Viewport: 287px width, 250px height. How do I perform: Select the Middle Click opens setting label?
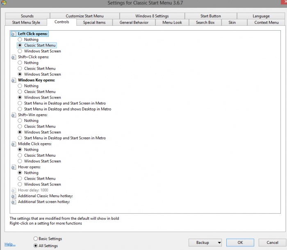(x=35, y=144)
